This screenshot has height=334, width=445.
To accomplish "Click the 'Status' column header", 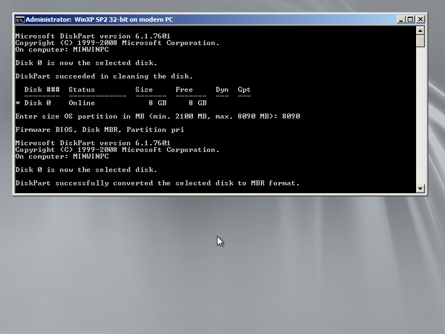I will point(82,90).
